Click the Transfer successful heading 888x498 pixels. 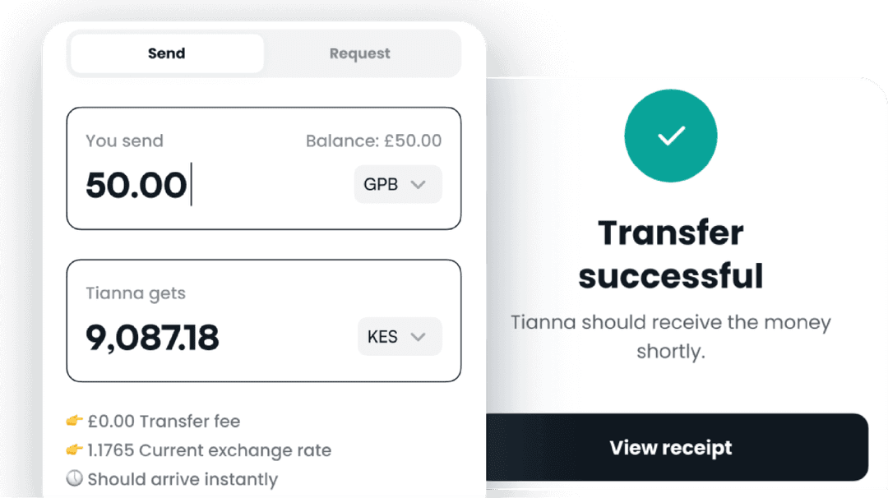671,255
